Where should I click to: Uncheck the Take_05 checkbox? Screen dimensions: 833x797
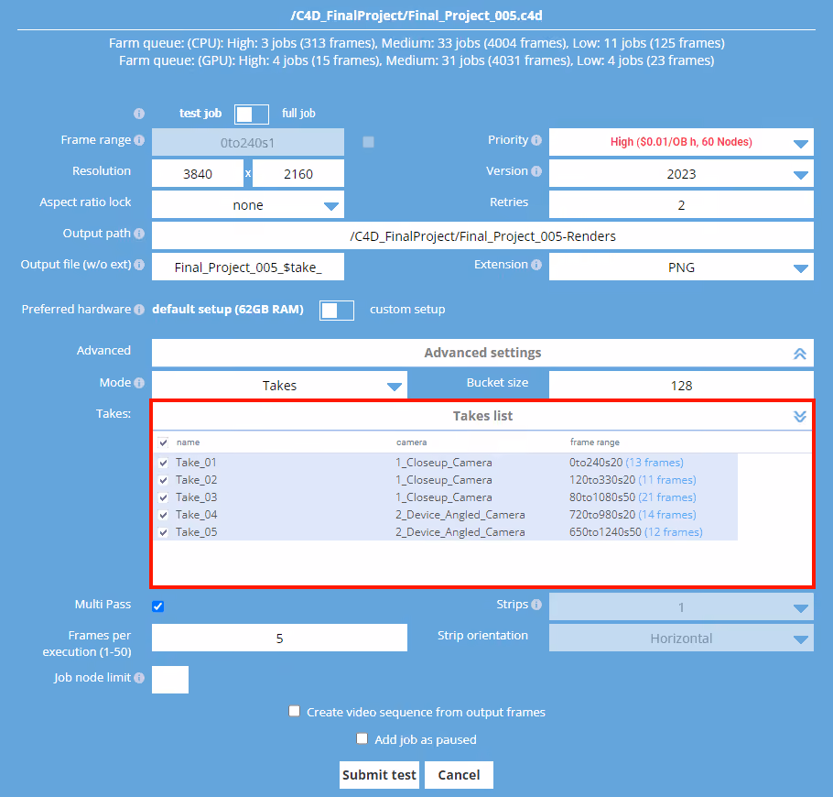163,532
